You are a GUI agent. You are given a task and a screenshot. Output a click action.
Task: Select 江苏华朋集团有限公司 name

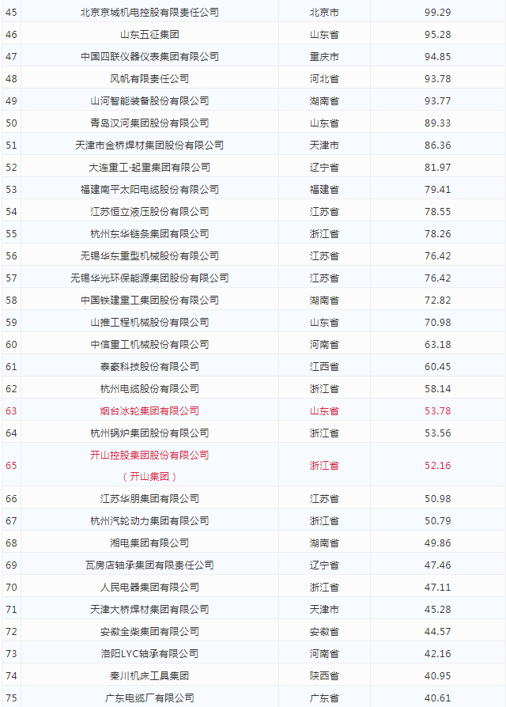pos(149,497)
